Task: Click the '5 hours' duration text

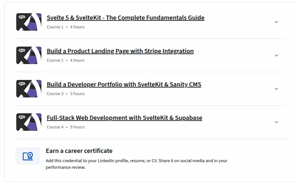Action: [77, 94]
